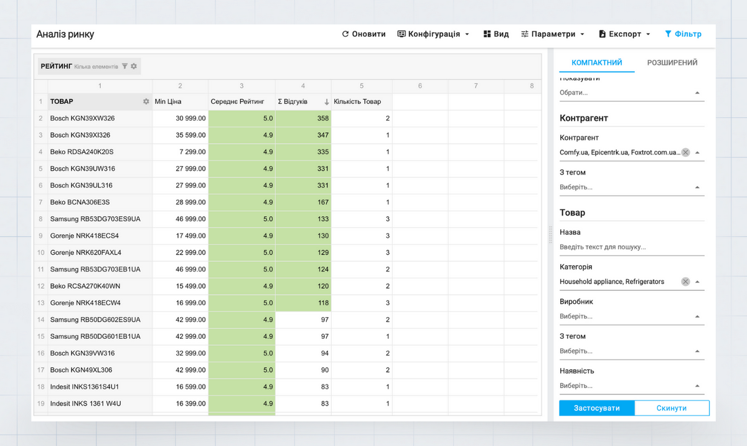This screenshot has width=747, height=446.
Task: Click sort arrow in Σ Відгуків column
Action: tap(326, 102)
